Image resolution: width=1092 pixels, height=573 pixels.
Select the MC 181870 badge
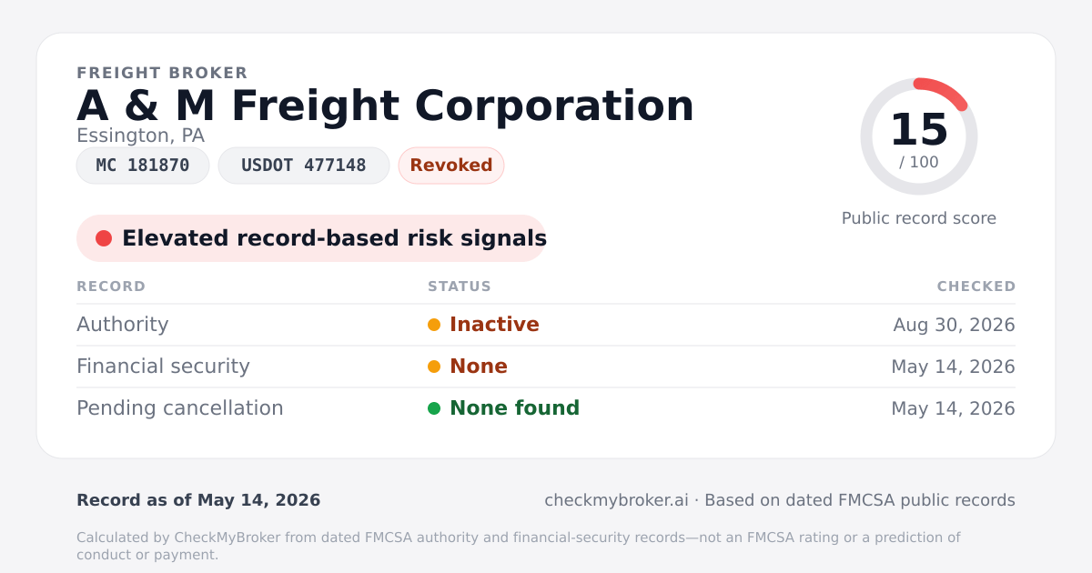point(143,166)
